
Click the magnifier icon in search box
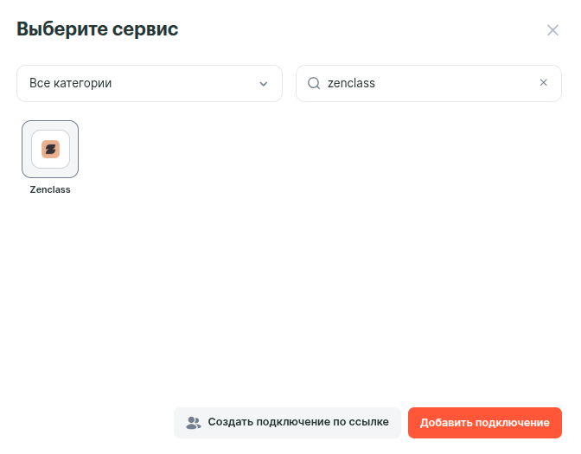[314, 84]
